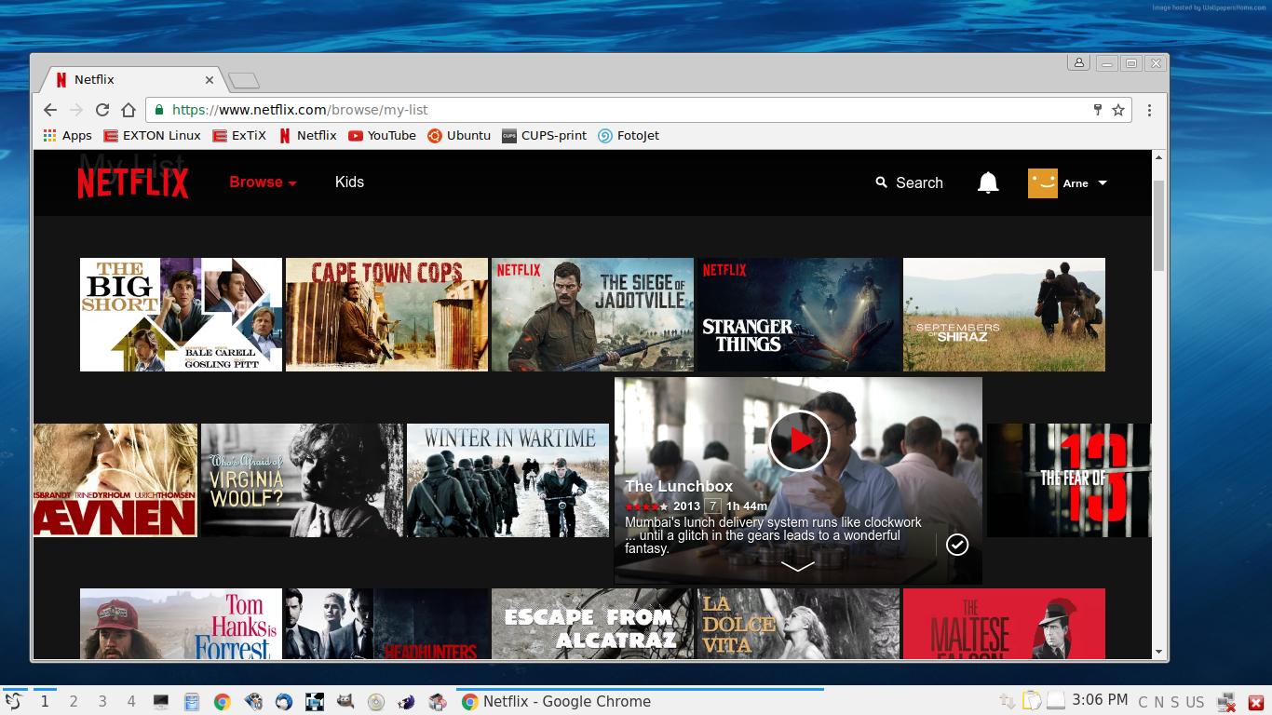Open the Chrome user profile button
The width and height of the screenshot is (1272, 715).
coord(1078,63)
